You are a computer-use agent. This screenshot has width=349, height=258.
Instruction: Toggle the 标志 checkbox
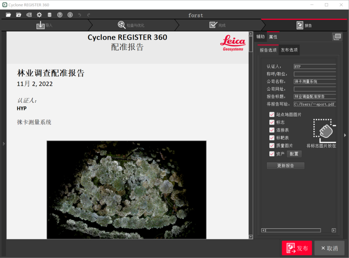pyautogui.click(x=272, y=122)
